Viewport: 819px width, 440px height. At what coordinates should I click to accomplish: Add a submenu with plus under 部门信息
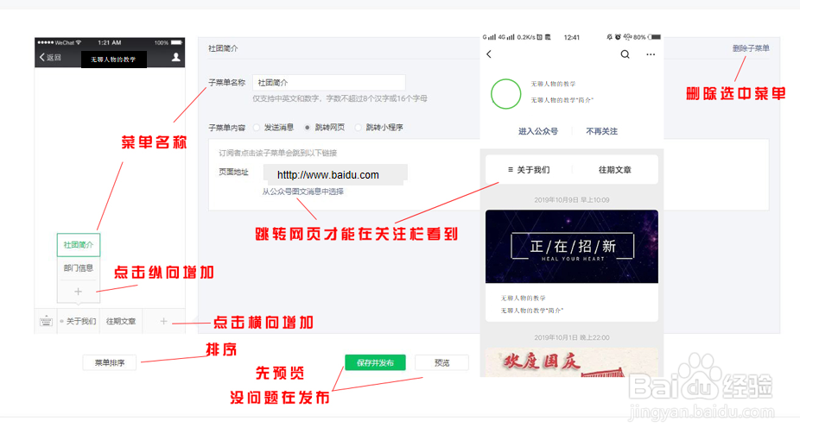[x=78, y=292]
